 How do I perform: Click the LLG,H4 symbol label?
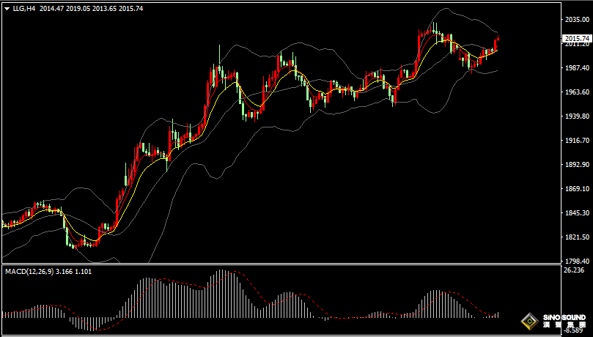tap(23, 8)
